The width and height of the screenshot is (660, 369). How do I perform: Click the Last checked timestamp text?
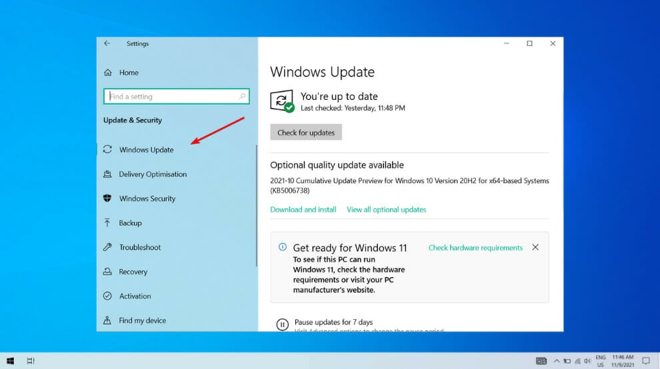coord(353,108)
